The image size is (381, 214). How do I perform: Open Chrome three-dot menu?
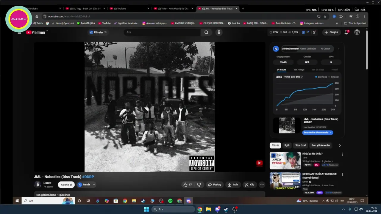(x=364, y=16)
